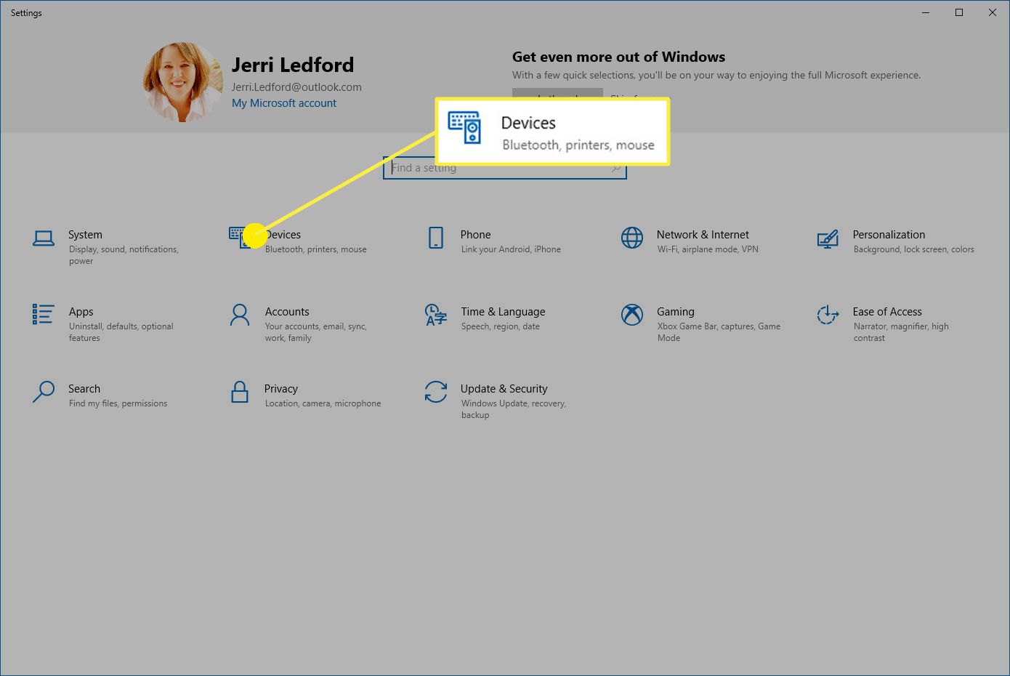The height and width of the screenshot is (676, 1010).
Task: Close the Settings window
Action: click(993, 12)
